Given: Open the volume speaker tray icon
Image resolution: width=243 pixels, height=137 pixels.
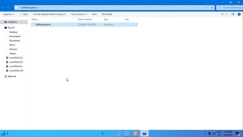Looking at the screenshot, I should [214, 134].
